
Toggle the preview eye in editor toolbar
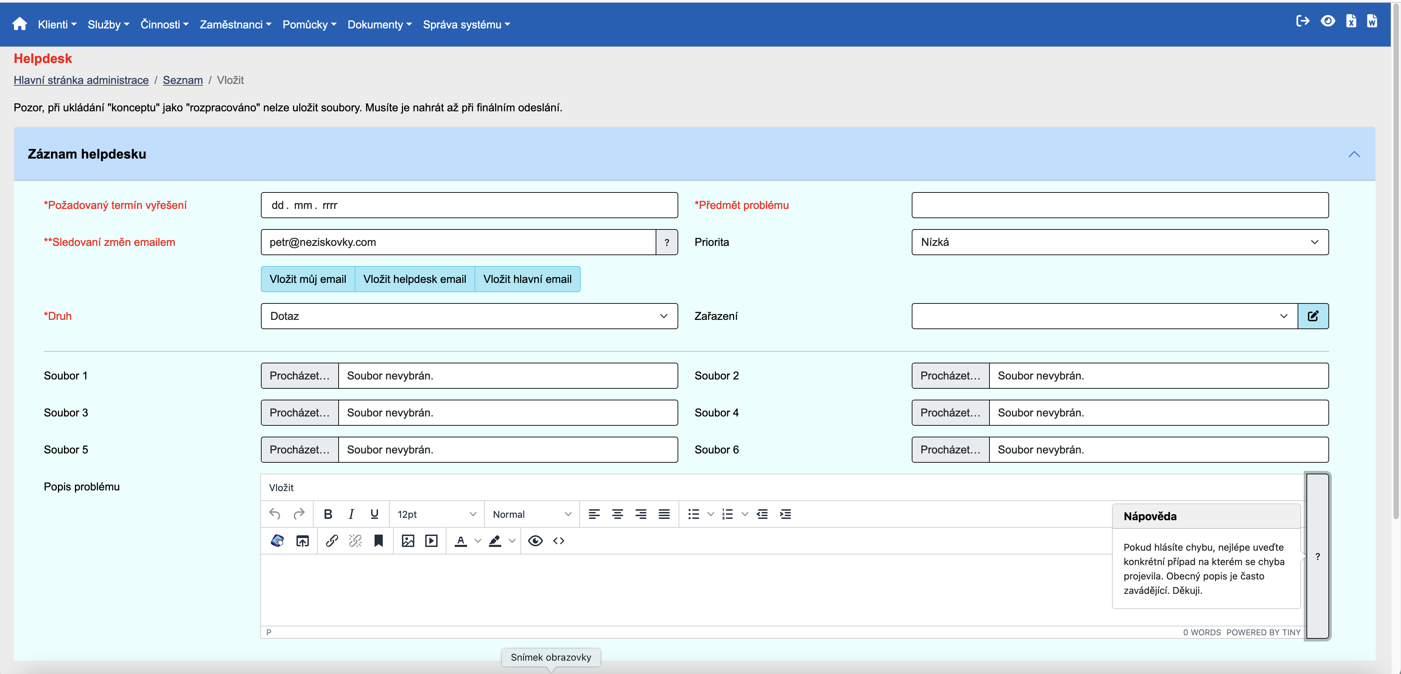tap(535, 541)
